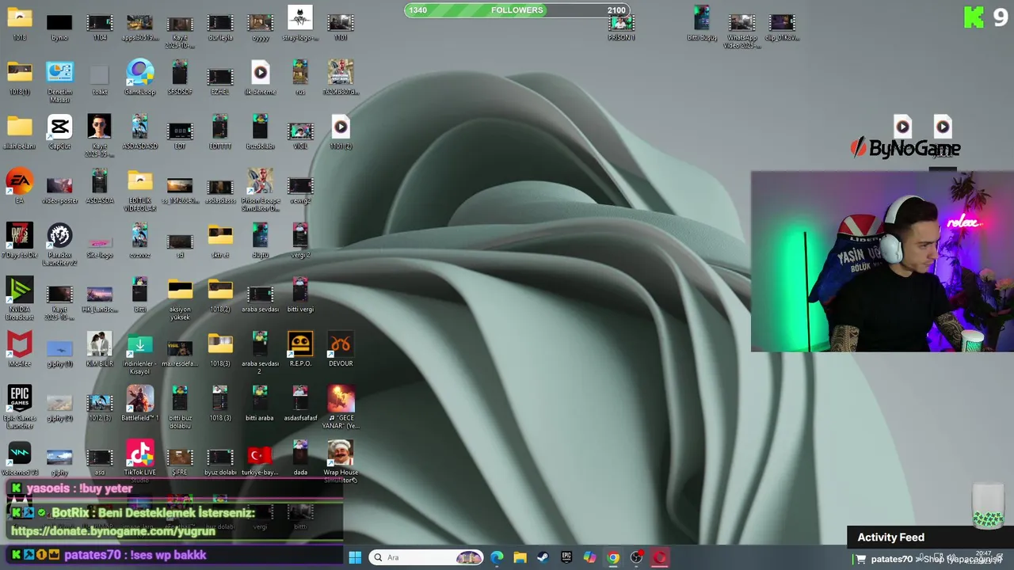Select the HK_Landsc image file
The height and width of the screenshot is (570, 1014).
[x=100, y=298]
